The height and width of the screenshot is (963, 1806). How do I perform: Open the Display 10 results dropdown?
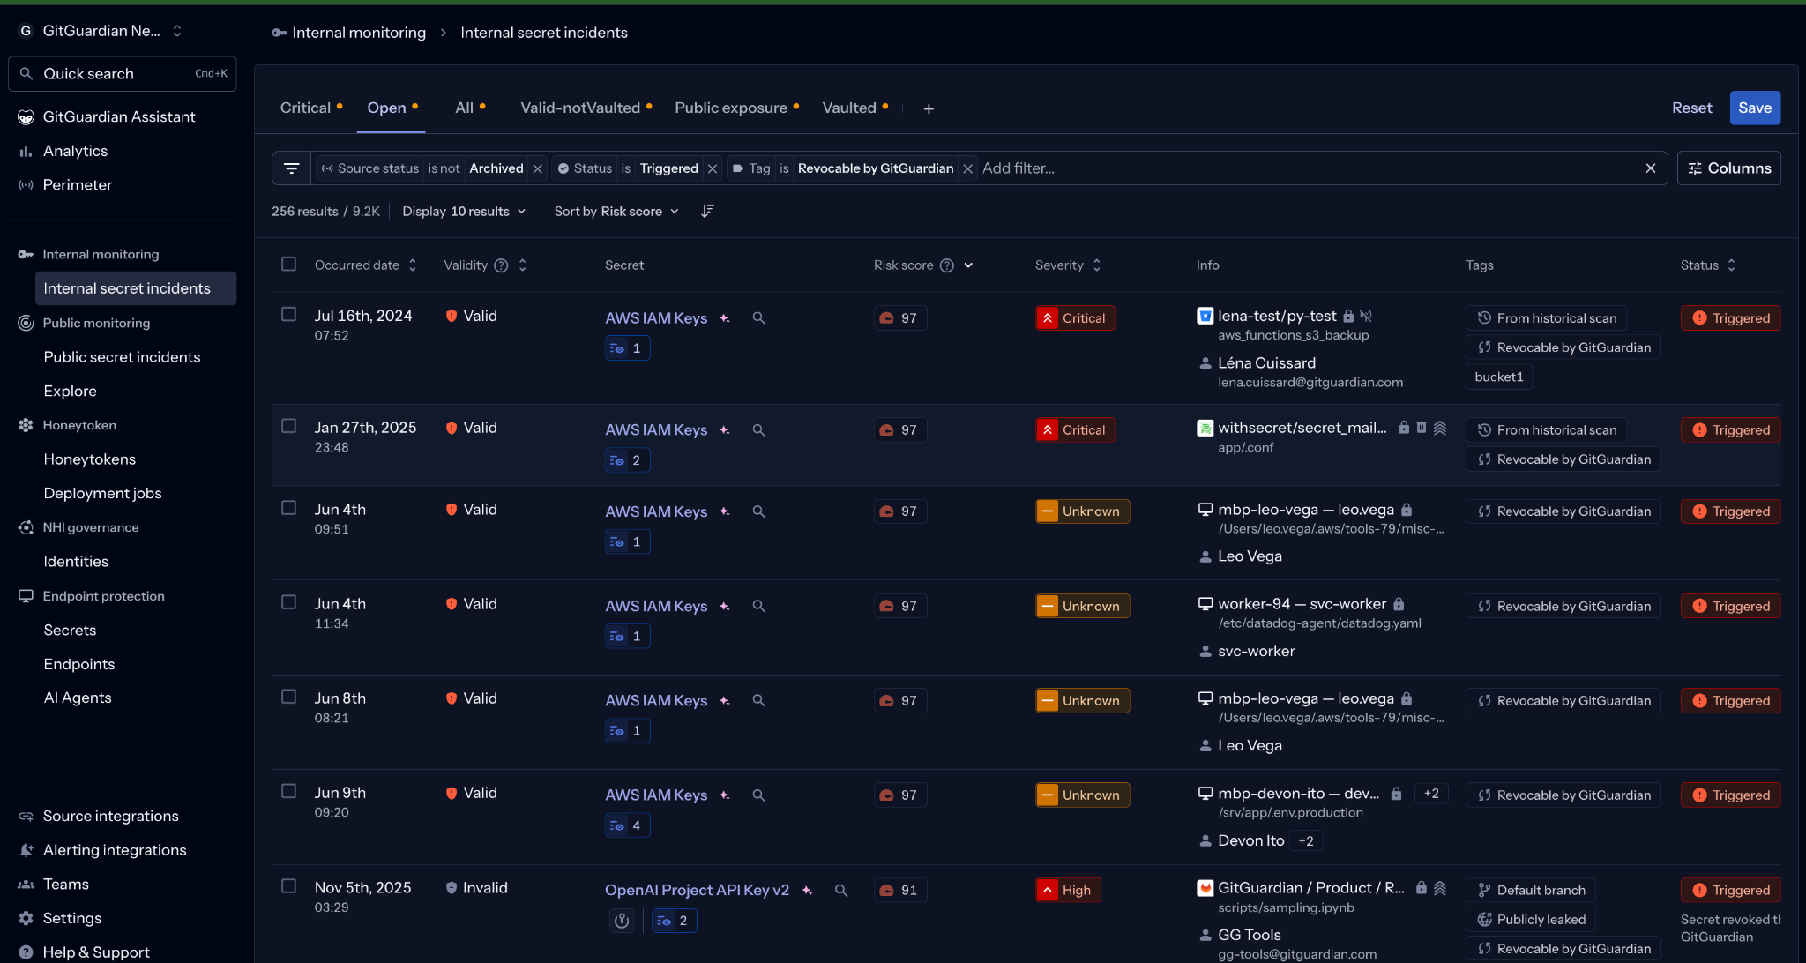click(x=464, y=212)
